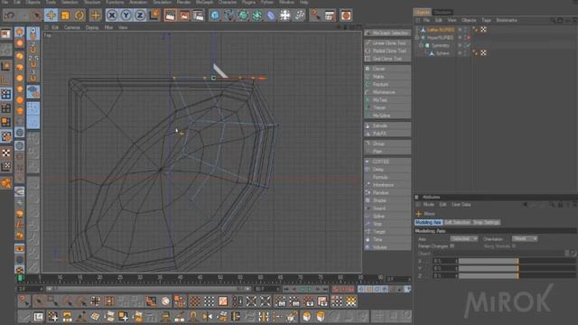Click the blue deformer capsule icon
The width and height of the screenshot is (578, 325).
[271, 15]
